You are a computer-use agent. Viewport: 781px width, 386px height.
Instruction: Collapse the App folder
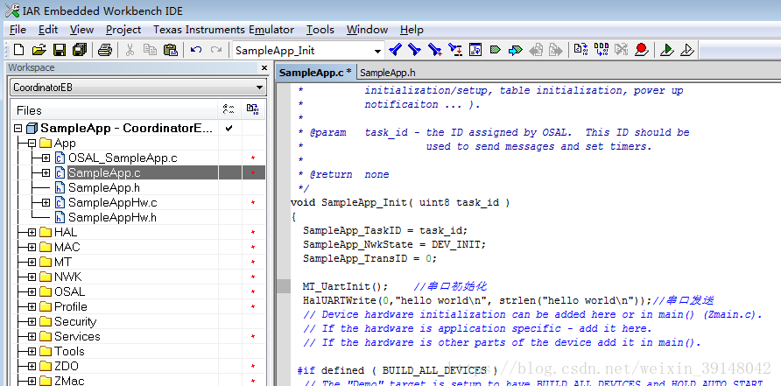[32, 143]
